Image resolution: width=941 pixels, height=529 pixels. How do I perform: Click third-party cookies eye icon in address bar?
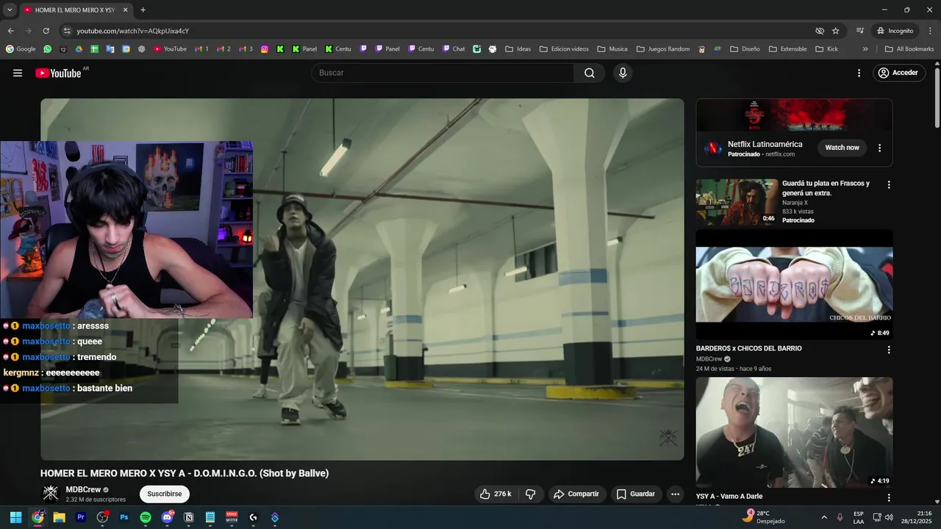pyautogui.click(x=819, y=31)
